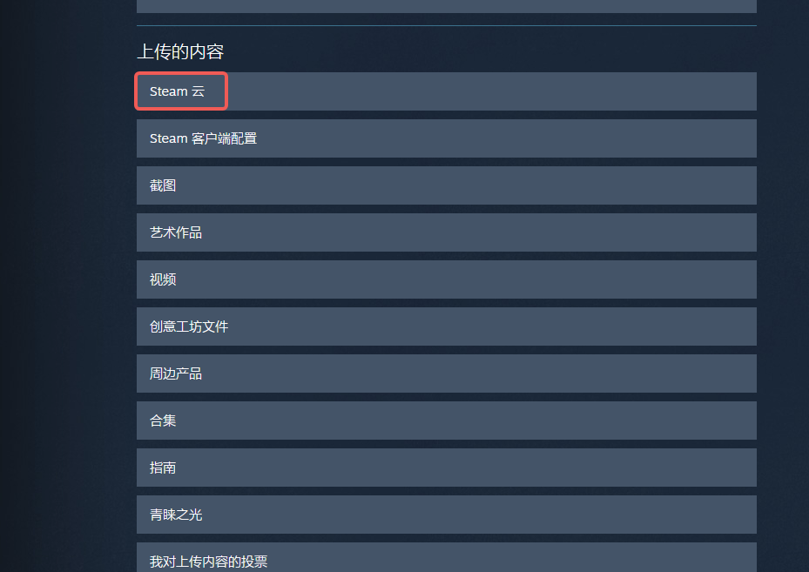Open the 合集 entry
Viewport: 809px width, 572px height.
click(x=446, y=421)
